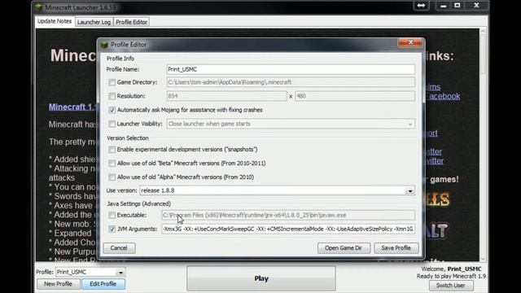The height and width of the screenshot is (293, 521).
Task: Switch to the Update Notes tab
Action: pos(55,21)
